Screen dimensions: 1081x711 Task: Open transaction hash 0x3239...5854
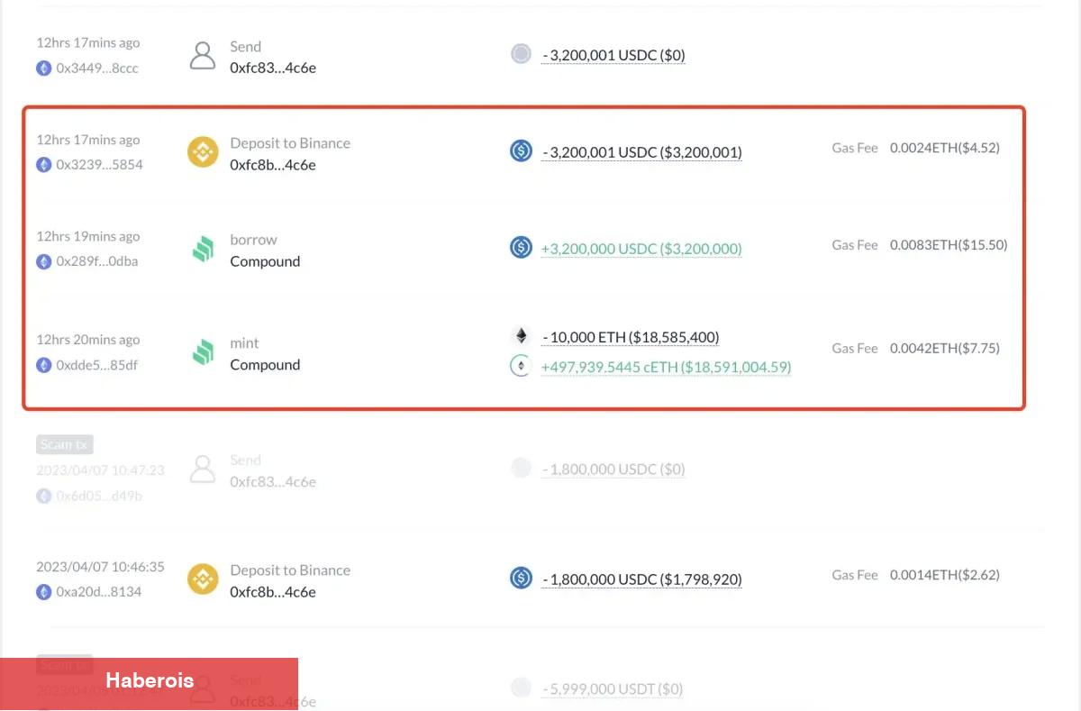click(x=99, y=165)
